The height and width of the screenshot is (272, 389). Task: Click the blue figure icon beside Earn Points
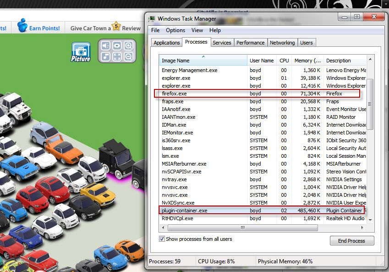22,25
